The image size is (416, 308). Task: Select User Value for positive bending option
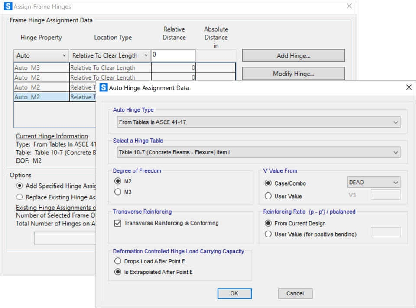tap(268, 234)
